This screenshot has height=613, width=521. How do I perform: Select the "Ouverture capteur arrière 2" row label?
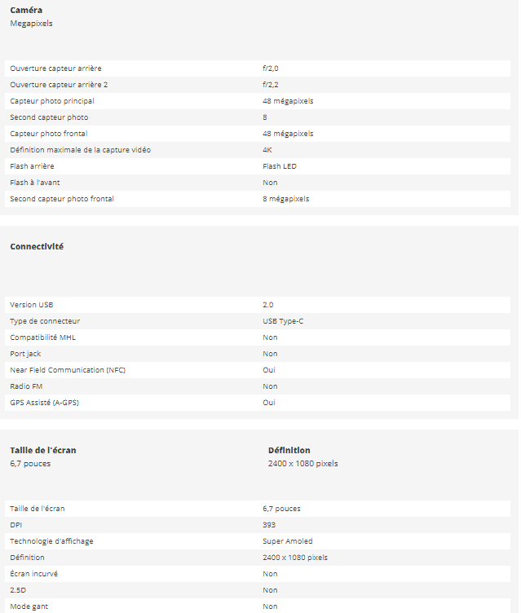pos(59,85)
